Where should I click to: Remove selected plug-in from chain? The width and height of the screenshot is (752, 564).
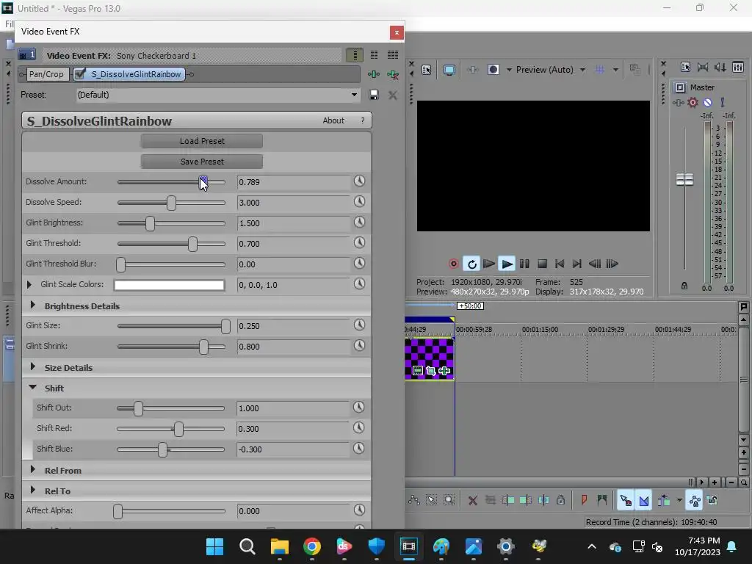[393, 74]
